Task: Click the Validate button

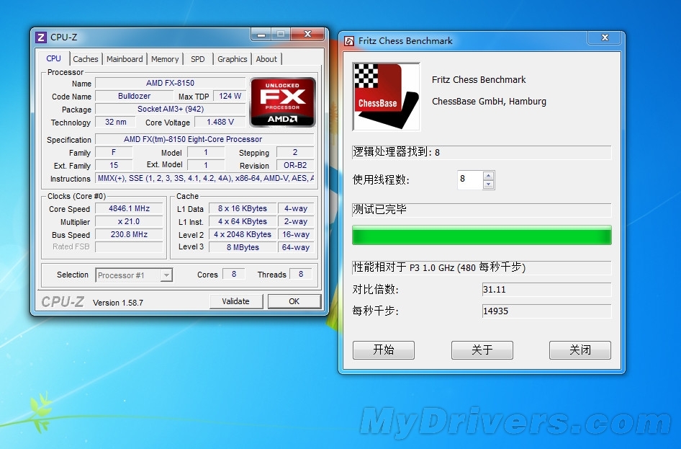Action: (x=236, y=301)
